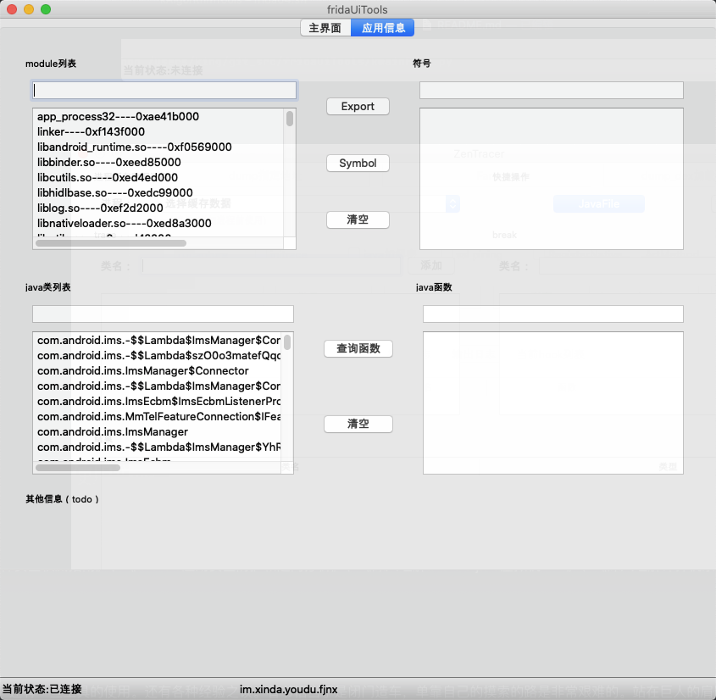Click the im.xinda.youdu.fjnx package name
The image size is (716, 700).
click(289, 689)
